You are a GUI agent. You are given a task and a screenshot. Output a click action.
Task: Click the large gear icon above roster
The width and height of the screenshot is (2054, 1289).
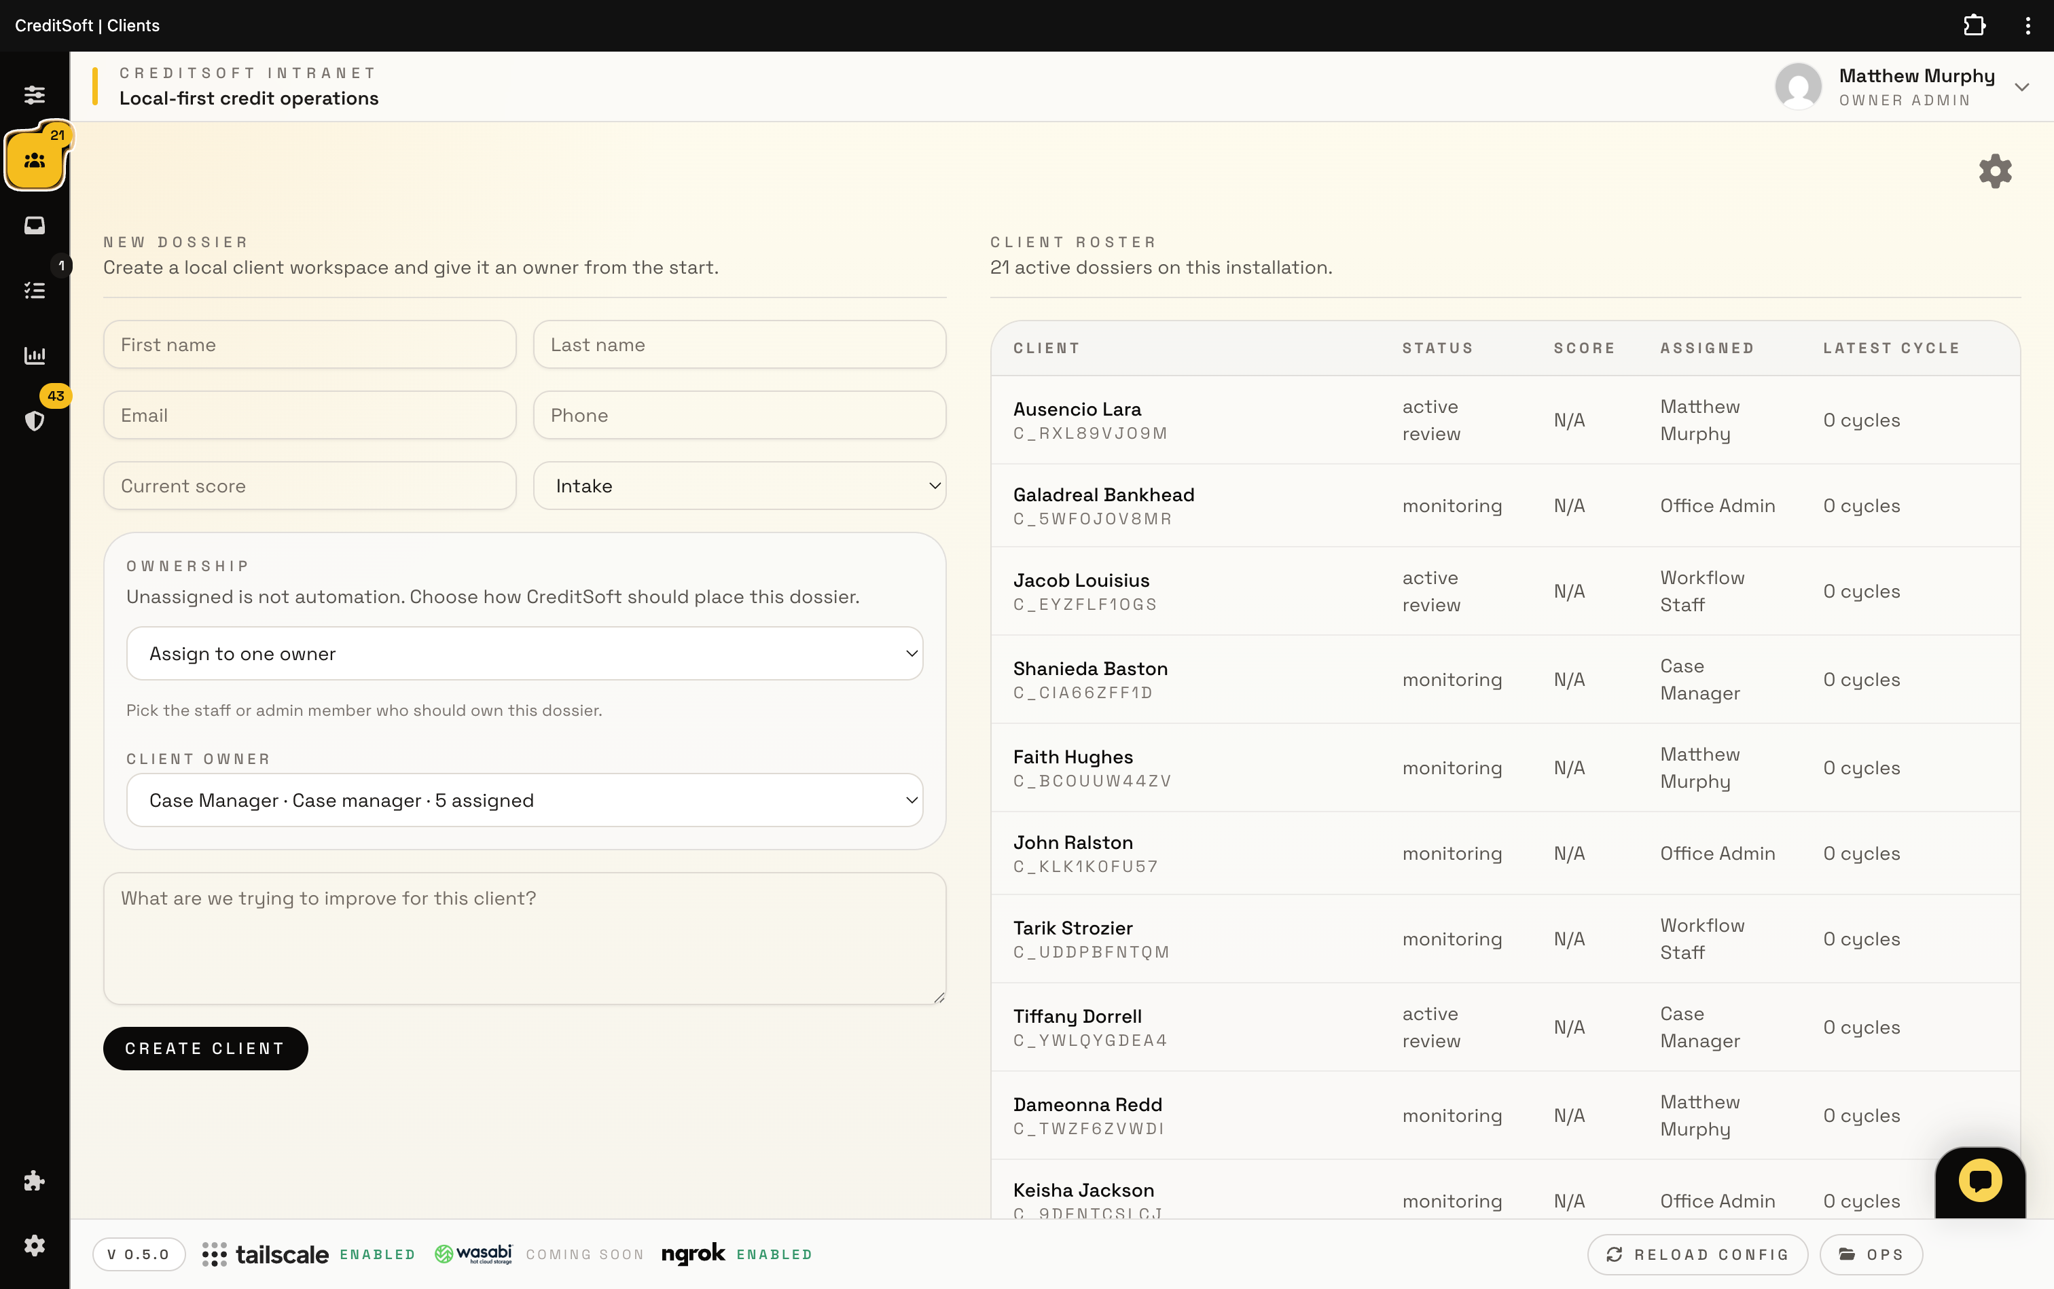(1994, 171)
